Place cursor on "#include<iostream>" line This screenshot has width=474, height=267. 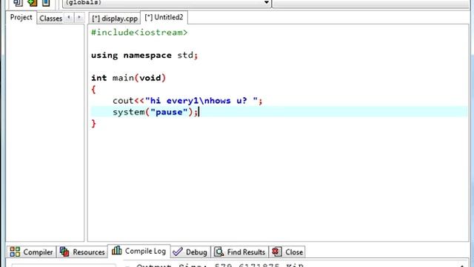[x=139, y=33]
